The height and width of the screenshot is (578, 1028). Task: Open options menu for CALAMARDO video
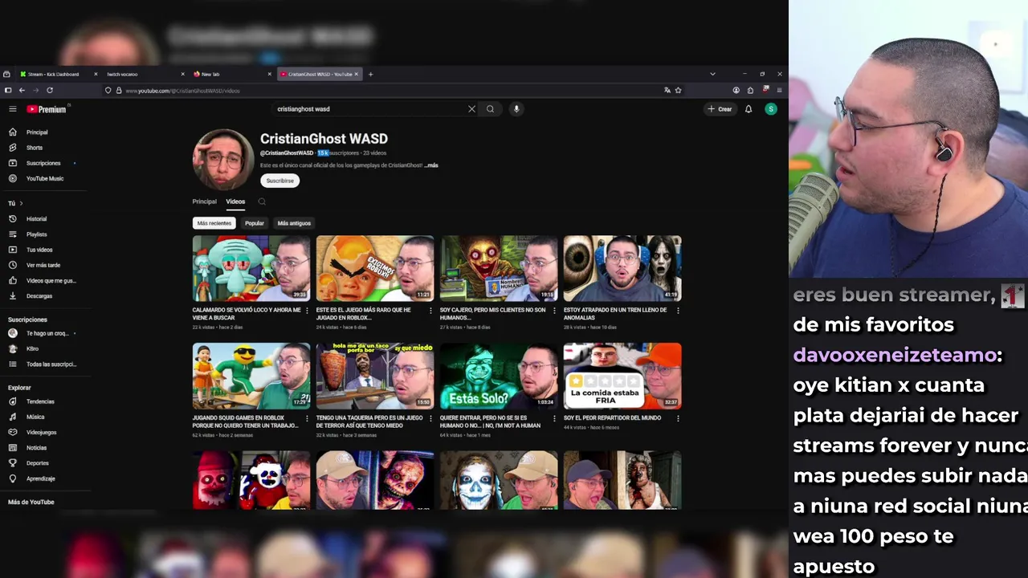[307, 309]
